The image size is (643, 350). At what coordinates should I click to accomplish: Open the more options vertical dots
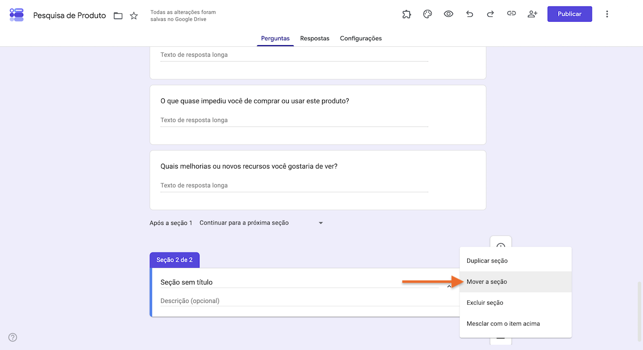[607, 14]
